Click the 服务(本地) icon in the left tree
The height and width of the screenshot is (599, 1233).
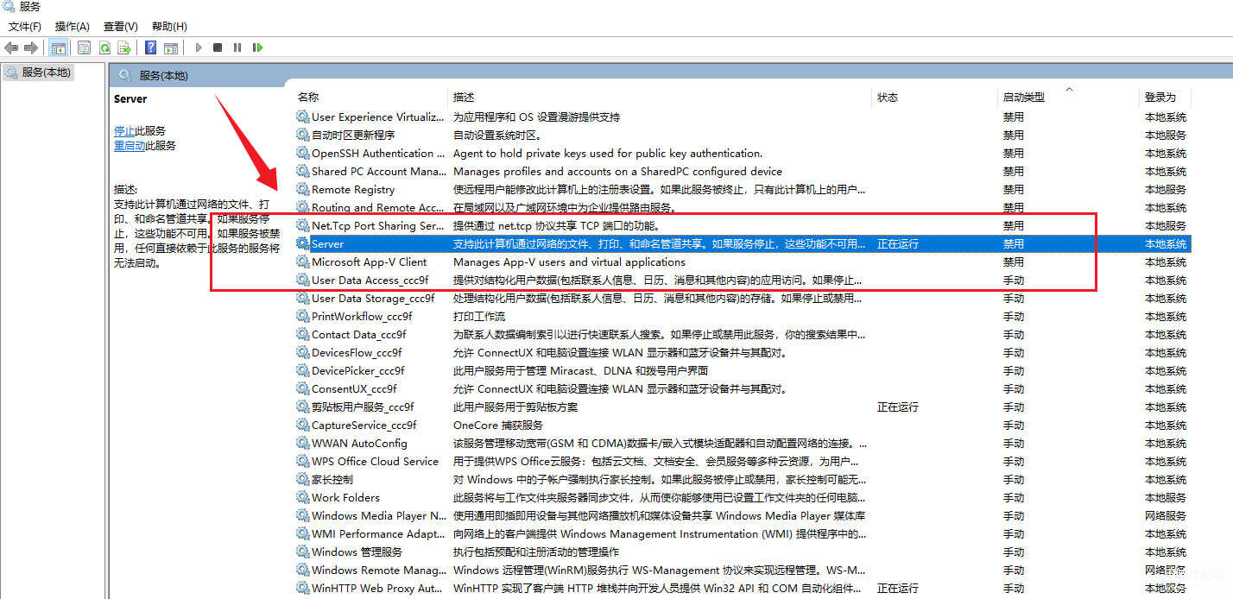click(x=11, y=73)
